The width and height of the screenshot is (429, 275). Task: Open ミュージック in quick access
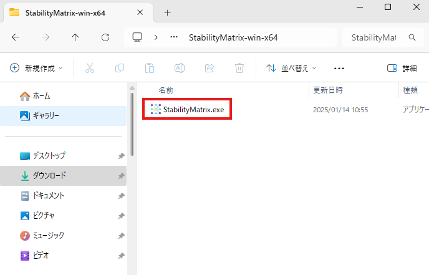pos(63,235)
